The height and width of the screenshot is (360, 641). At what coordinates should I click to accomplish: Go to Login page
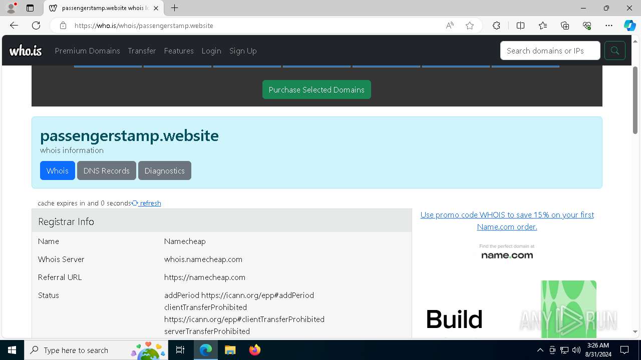[x=211, y=50]
